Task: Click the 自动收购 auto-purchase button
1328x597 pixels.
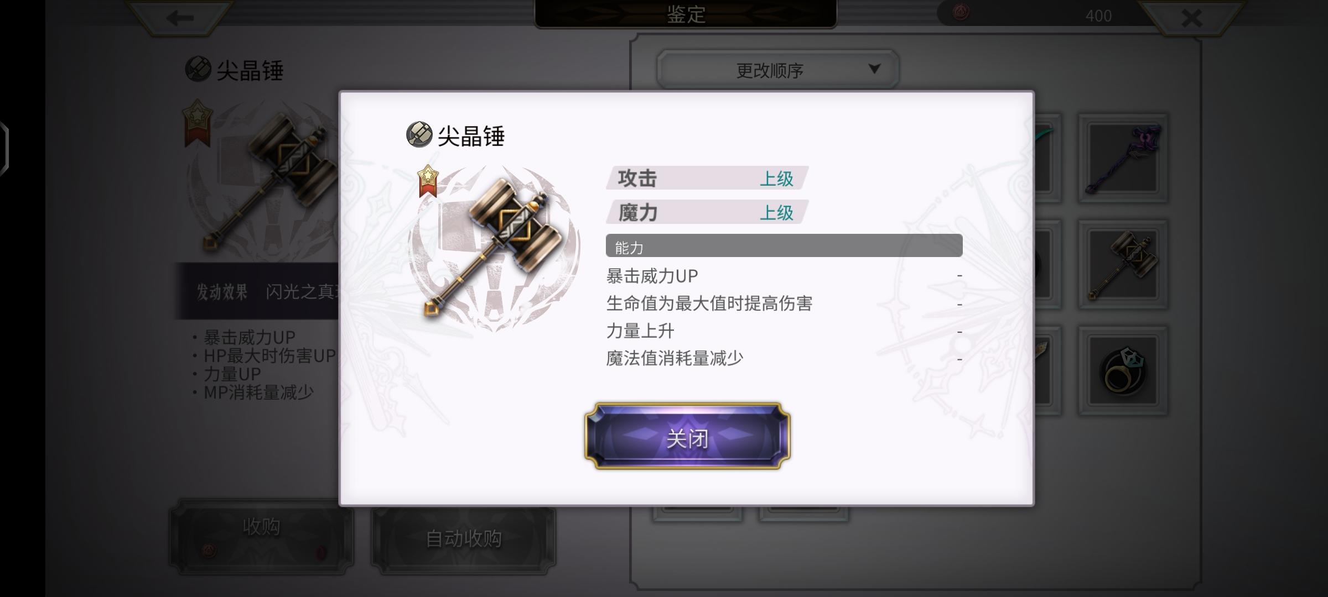Action: coord(464,538)
